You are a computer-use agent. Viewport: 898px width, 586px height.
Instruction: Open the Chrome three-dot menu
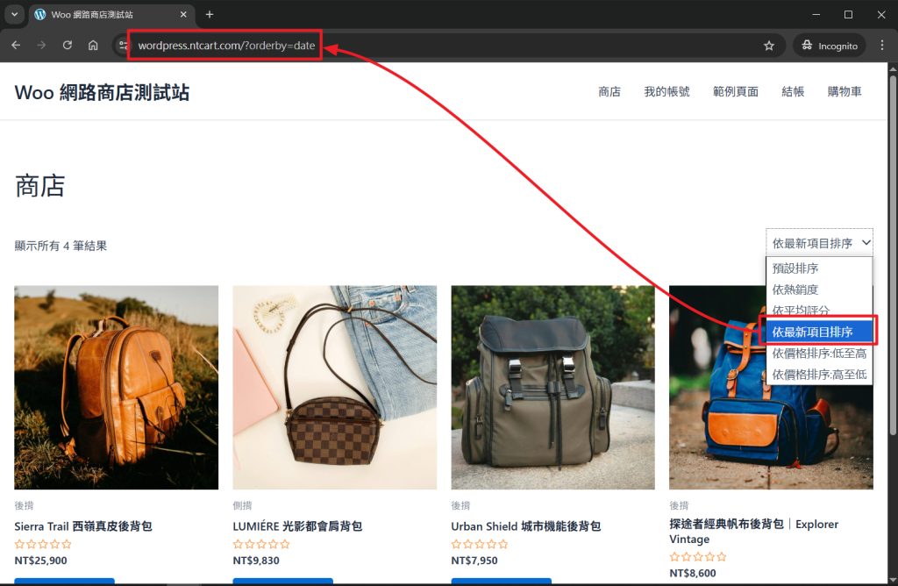coord(882,46)
